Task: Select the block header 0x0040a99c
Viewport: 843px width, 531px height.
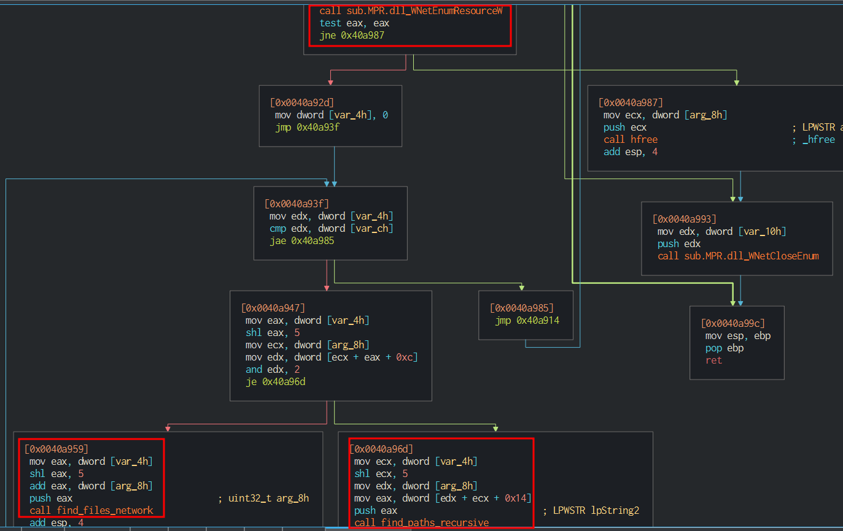Action: pyautogui.click(x=732, y=323)
